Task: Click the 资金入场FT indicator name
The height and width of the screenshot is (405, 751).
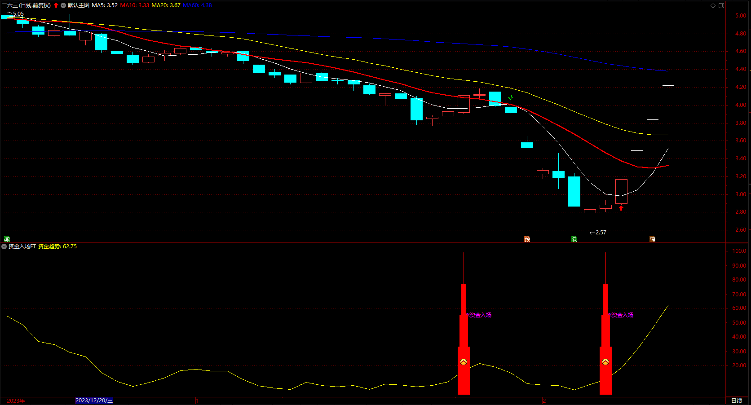Action: [x=22, y=247]
